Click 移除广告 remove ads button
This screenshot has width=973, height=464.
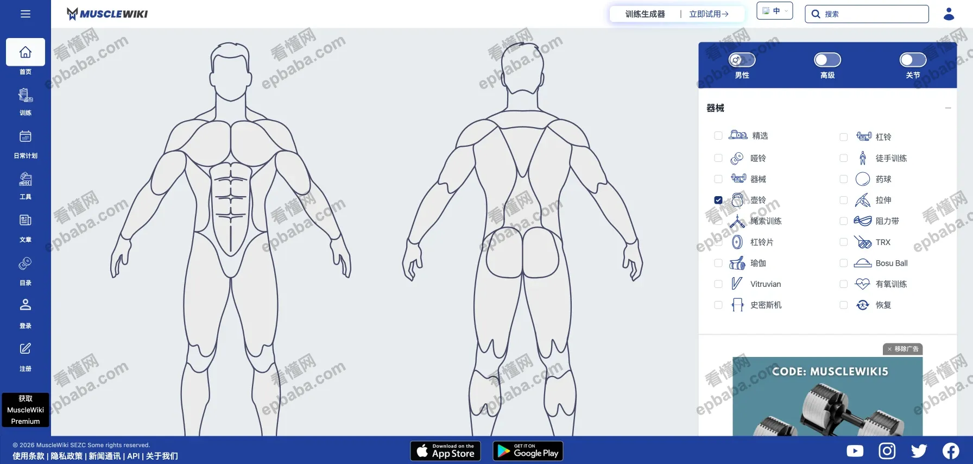pos(903,349)
